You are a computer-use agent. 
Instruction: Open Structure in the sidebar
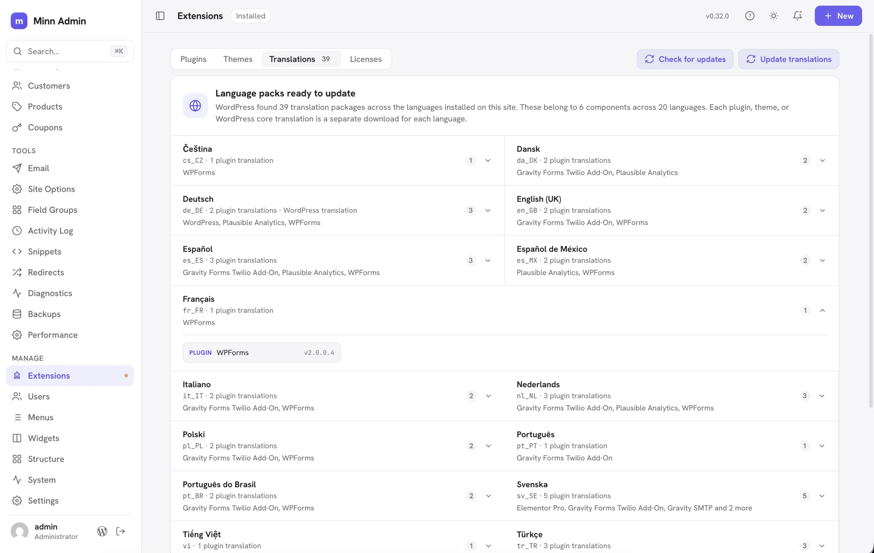(x=70, y=459)
